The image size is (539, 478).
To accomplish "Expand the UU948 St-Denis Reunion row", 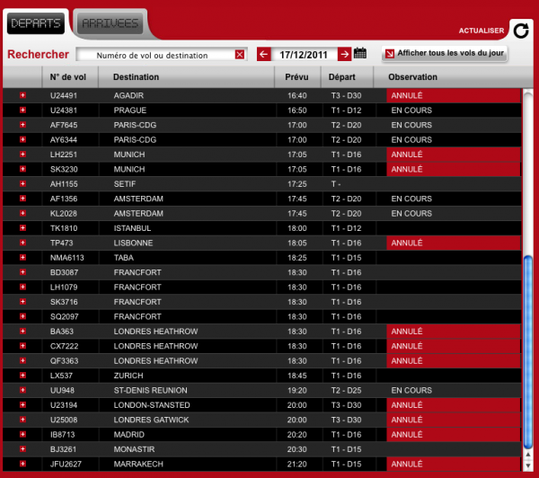I will [23, 390].
